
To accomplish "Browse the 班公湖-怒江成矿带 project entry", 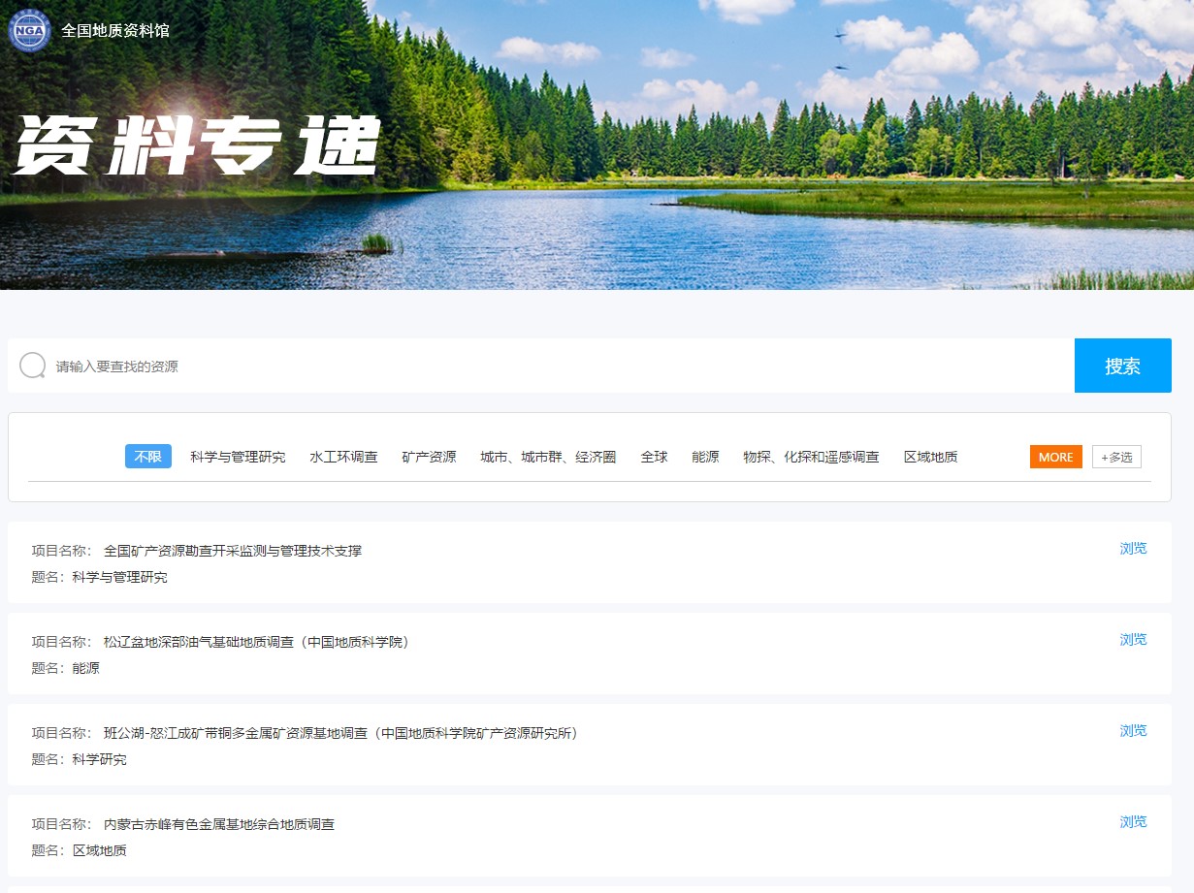I will 1133,731.
